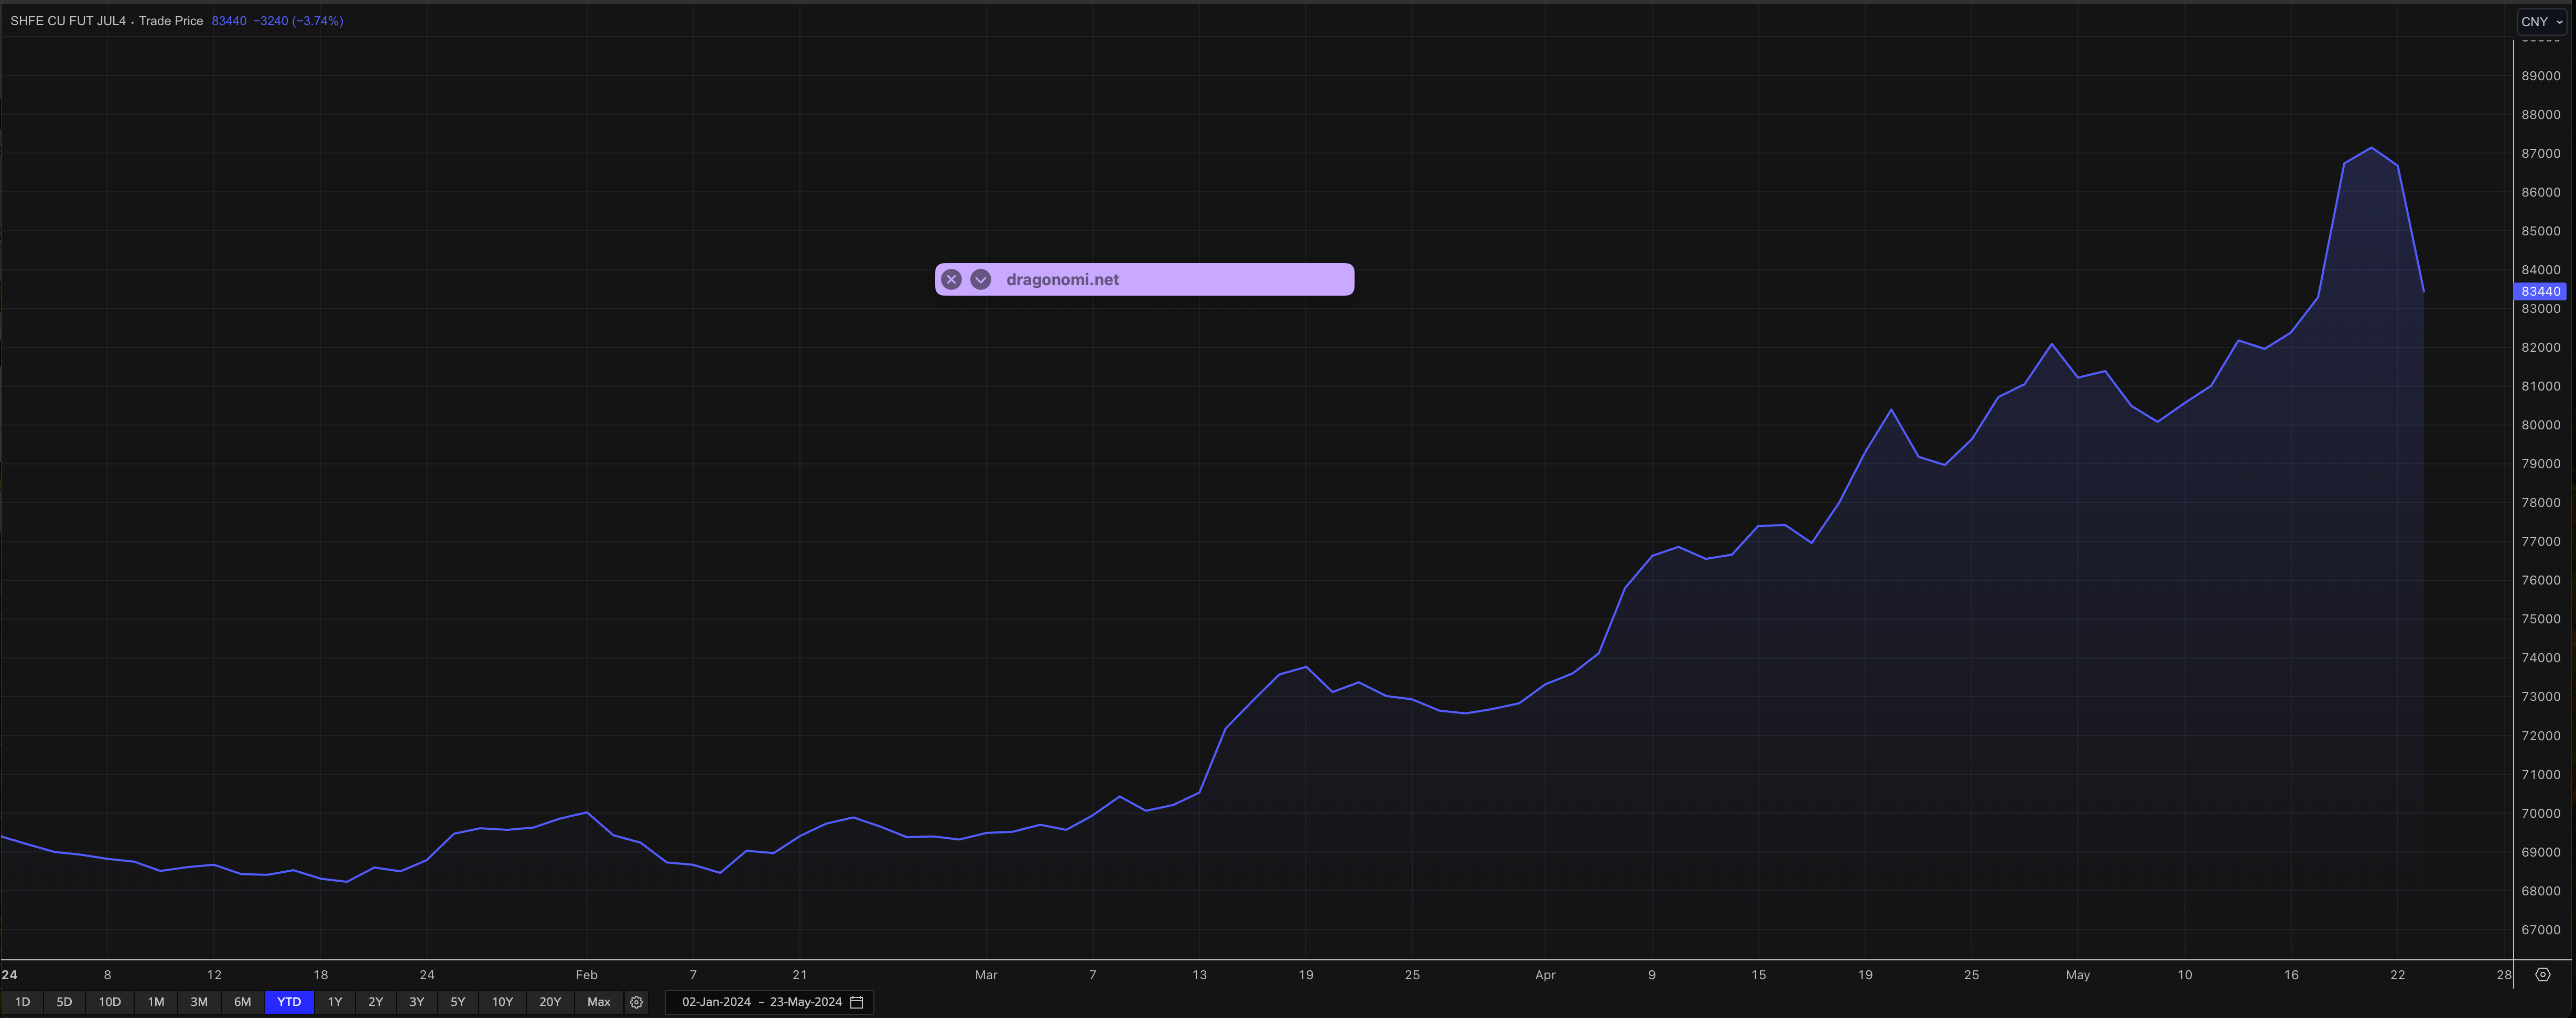Open the calendar date picker icon
The height and width of the screenshot is (1018, 2576).
[x=857, y=1002]
